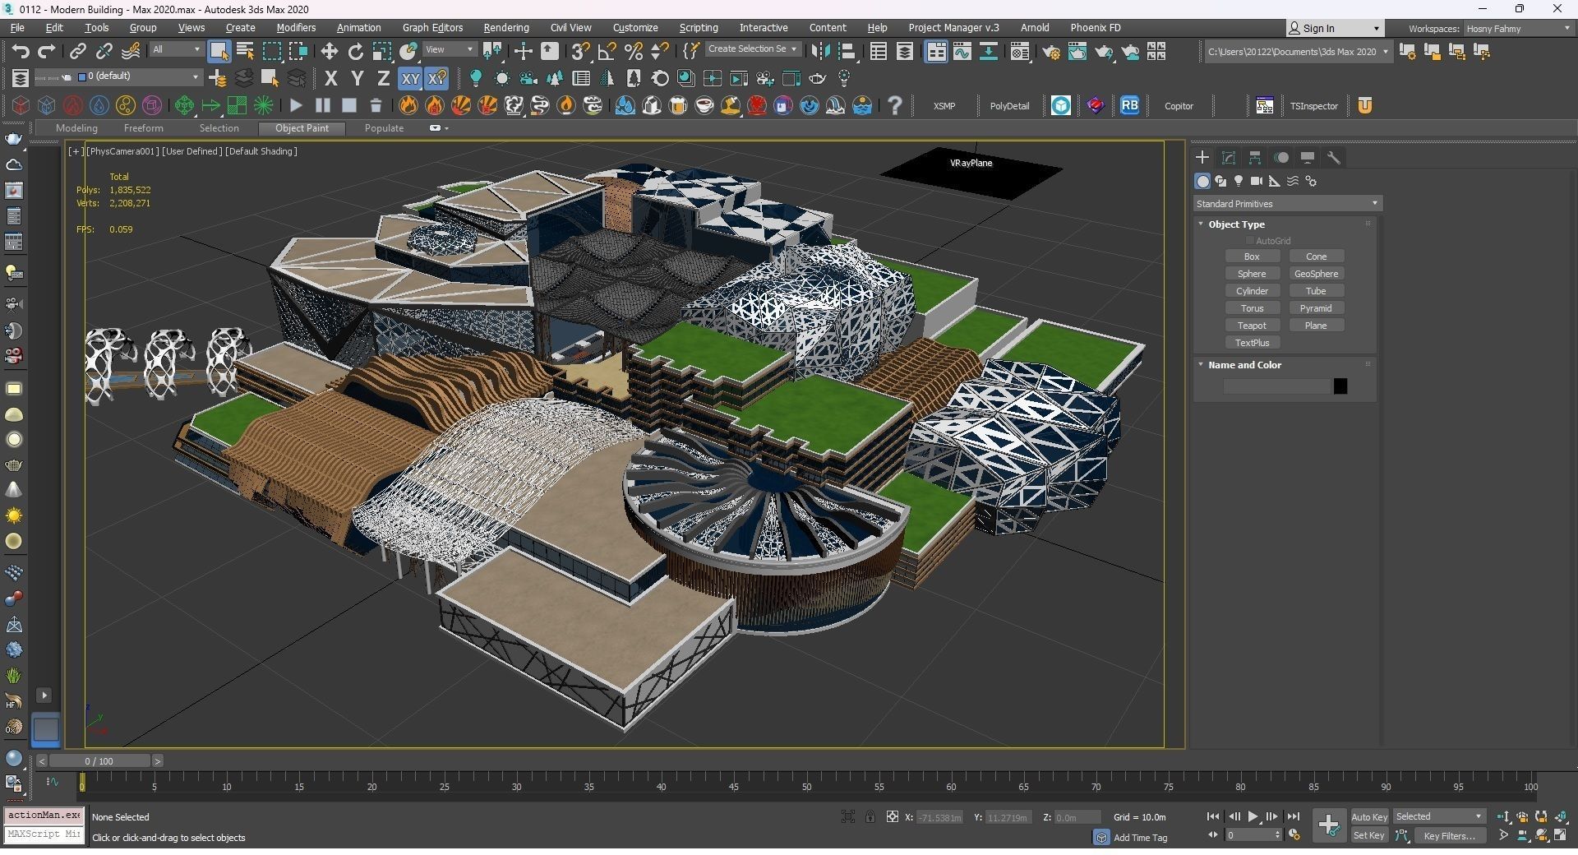Switch to the Populate ribbon tab

pyautogui.click(x=384, y=128)
